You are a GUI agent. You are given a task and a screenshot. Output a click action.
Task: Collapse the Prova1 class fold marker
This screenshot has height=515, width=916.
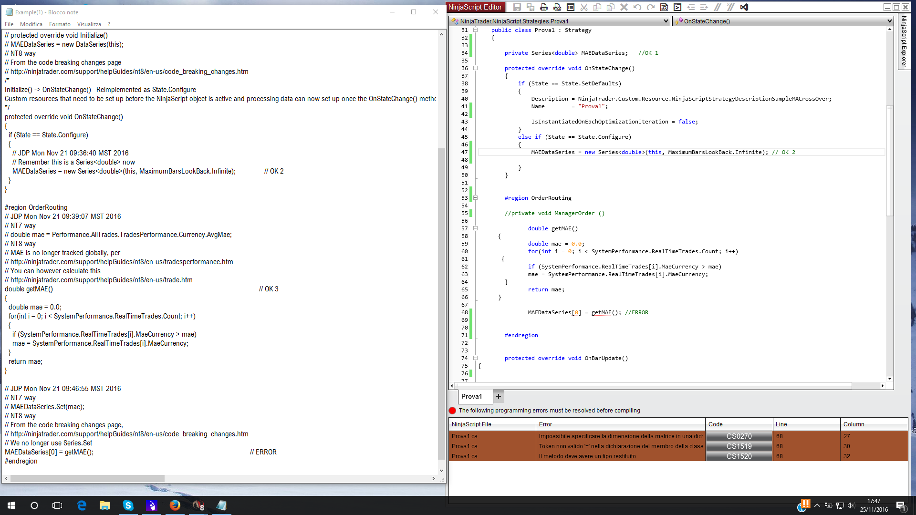[475, 30]
